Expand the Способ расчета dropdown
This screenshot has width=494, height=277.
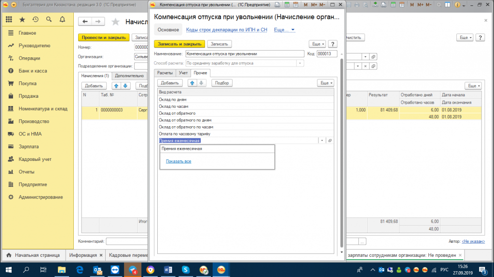coord(300,63)
